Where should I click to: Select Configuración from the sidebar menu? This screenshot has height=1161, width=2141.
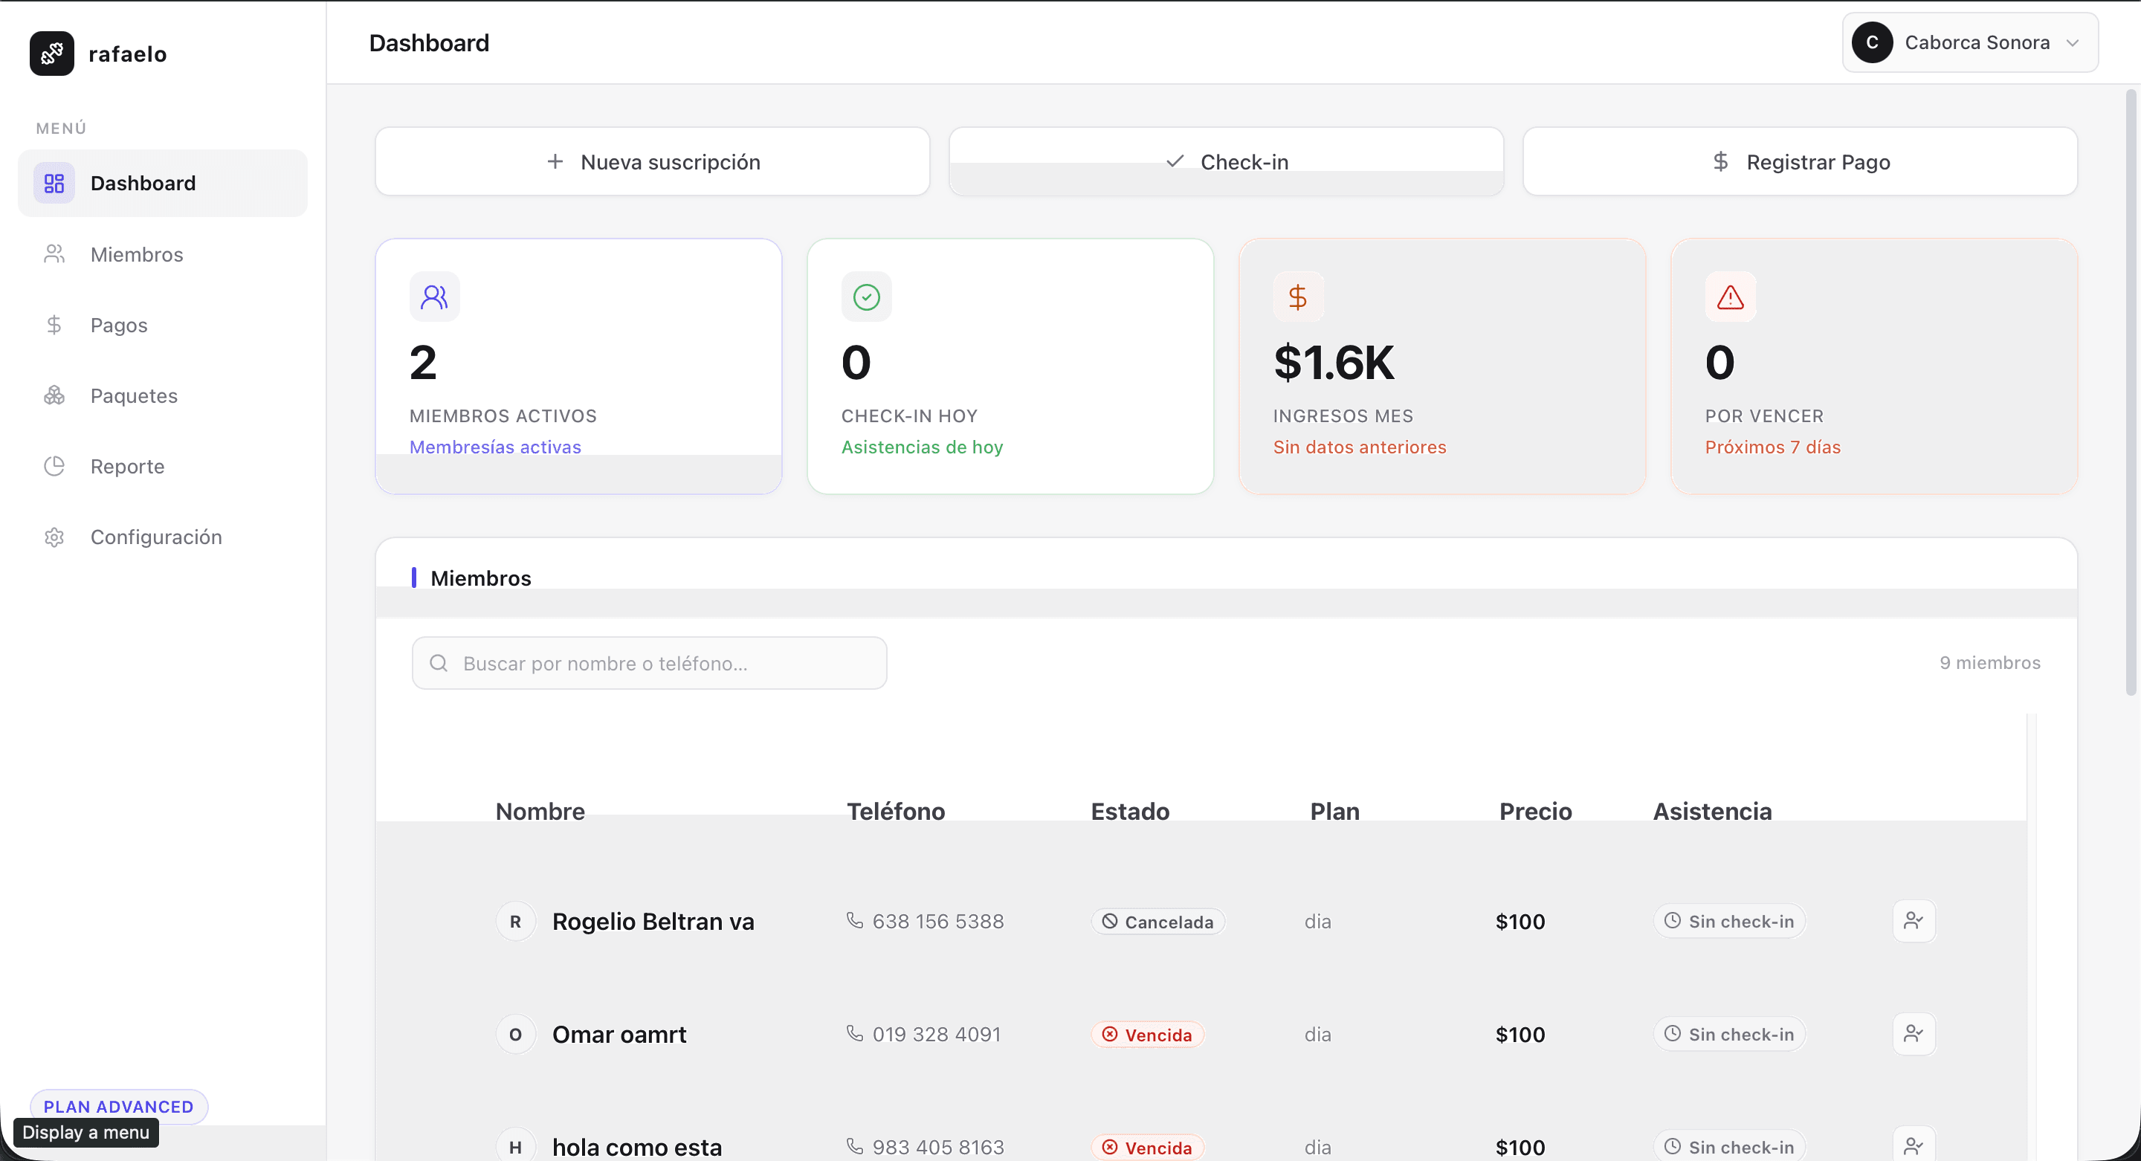155,537
